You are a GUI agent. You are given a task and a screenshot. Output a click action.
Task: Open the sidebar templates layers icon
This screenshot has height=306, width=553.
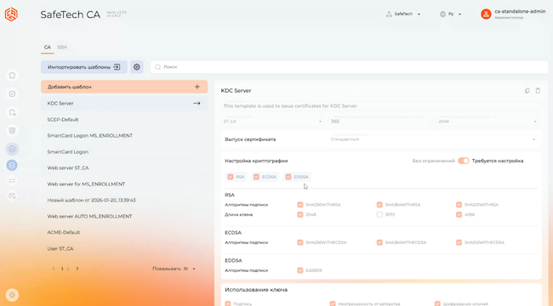click(x=12, y=165)
